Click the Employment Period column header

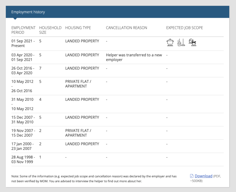23,30
